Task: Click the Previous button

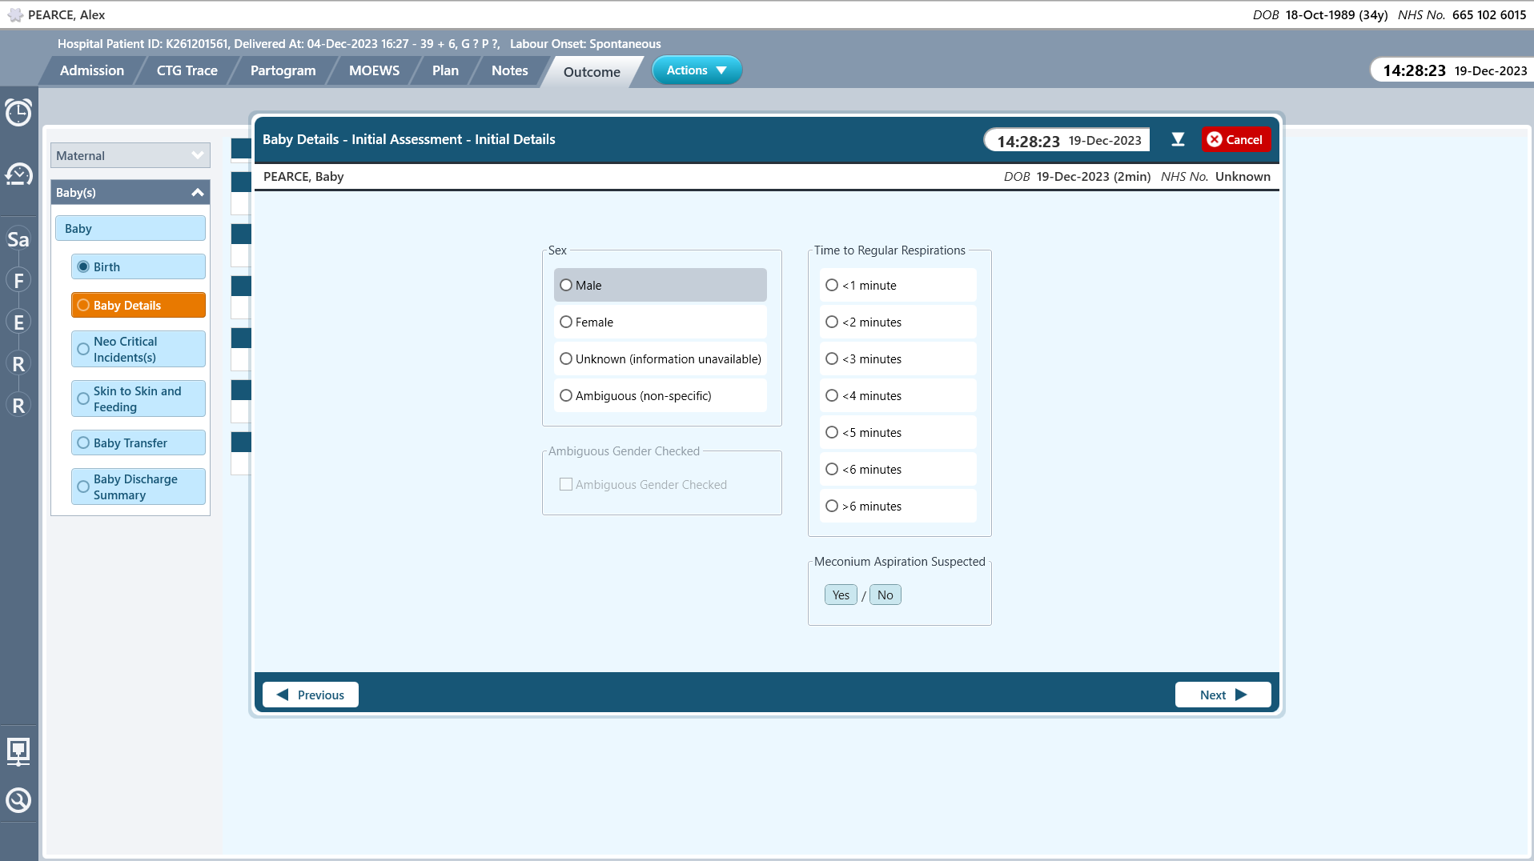Action: point(311,695)
